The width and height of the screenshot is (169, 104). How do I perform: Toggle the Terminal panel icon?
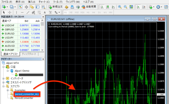[37, 7]
